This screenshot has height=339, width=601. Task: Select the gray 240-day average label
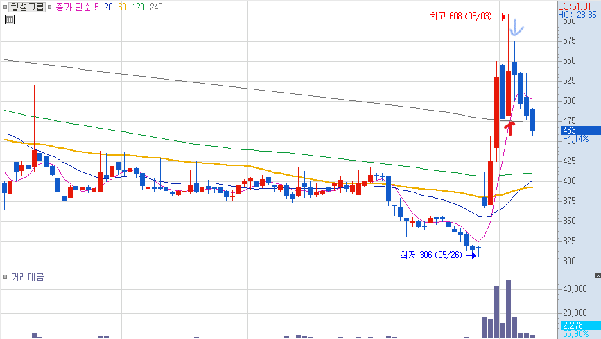click(156, 8)
